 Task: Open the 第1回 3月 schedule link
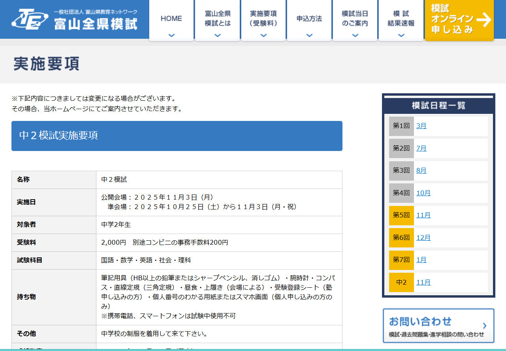[421, 126]
